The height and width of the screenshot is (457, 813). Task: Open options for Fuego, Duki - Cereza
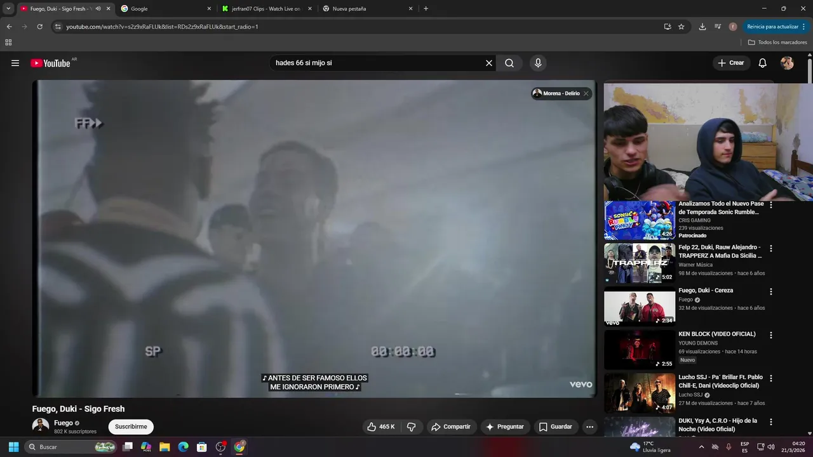(771, 291)
